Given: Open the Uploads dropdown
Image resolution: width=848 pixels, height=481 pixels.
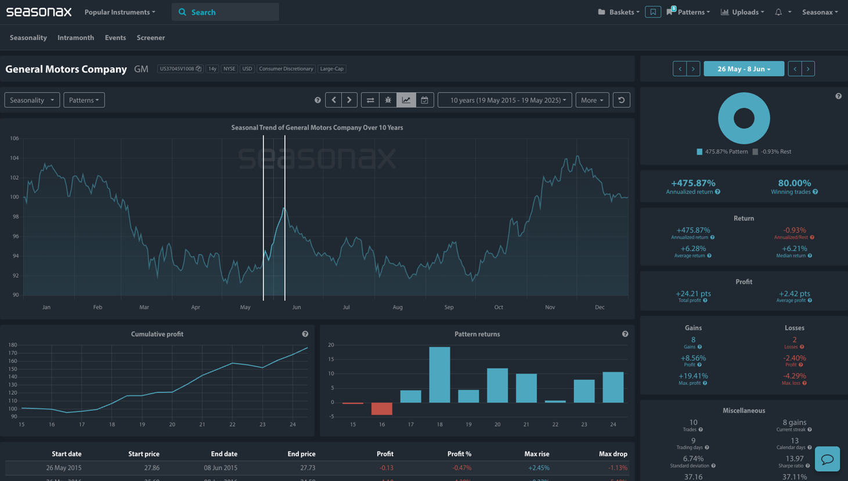Looking at the screenshot, I should [x=742, y=12].
